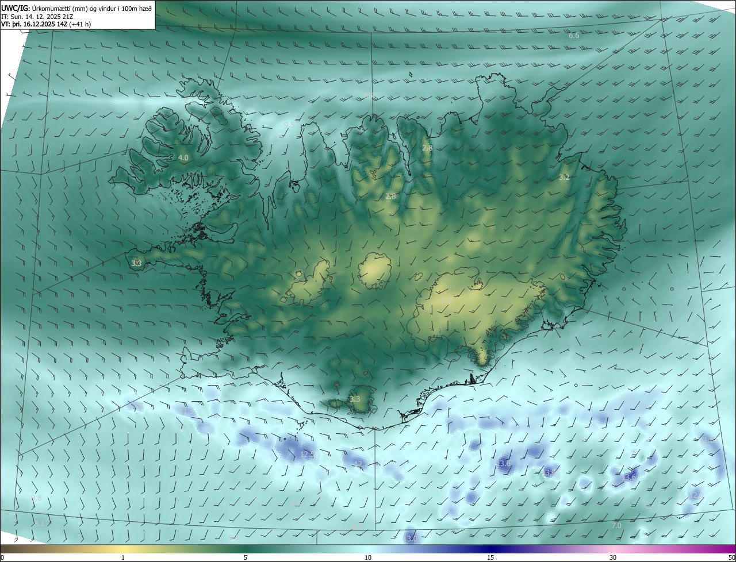Click inside the Hofsjökull glacier outline
736x562 pixels.
374,271
